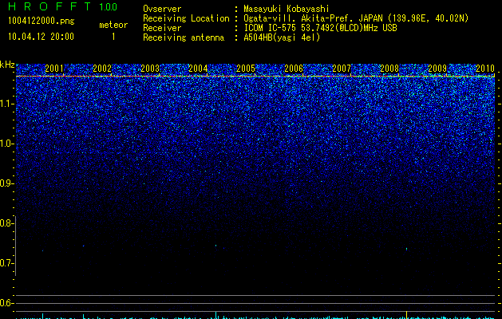502x319 pixels.
Task: Click the 2003 time marker
Action: tap(150, 68)
